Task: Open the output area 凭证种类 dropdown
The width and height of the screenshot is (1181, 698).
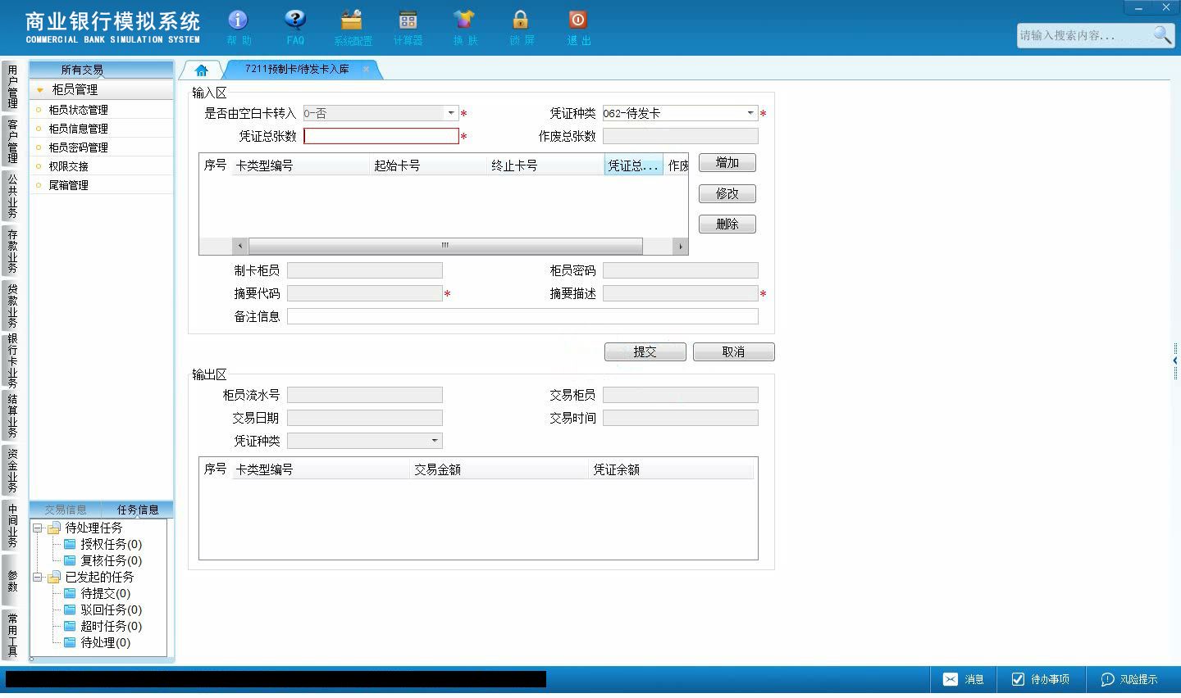Action: [435, 441]
